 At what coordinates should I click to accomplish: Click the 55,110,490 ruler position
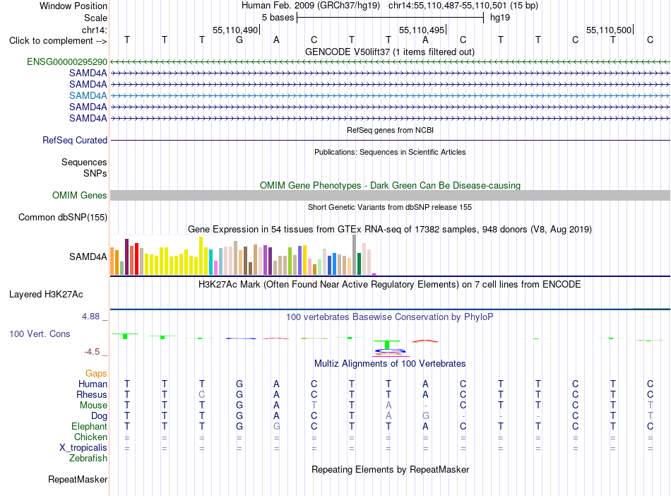click(x=235, y=30)
